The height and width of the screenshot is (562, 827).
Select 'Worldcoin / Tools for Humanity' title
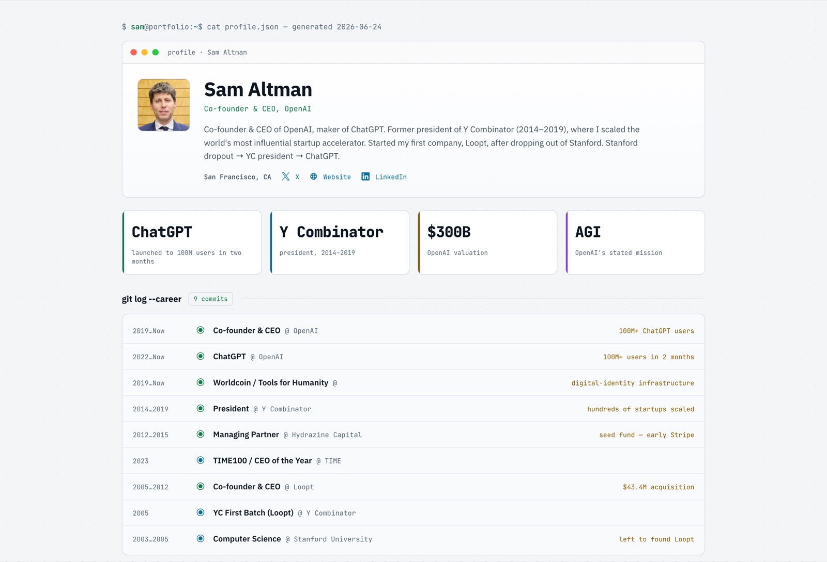point(271,382)
